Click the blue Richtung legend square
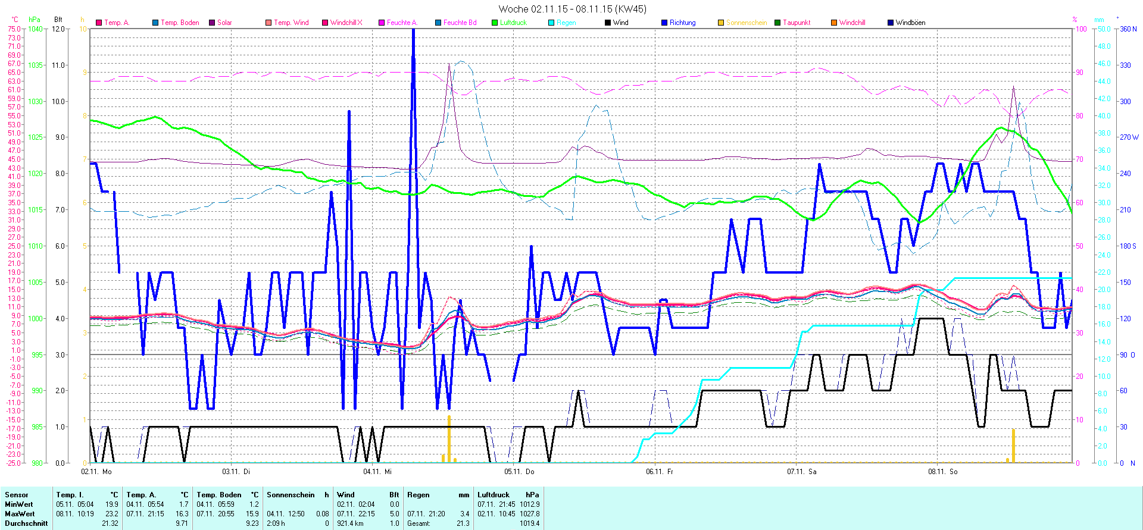Screen dimensions: 1143x530 point(664,23)
